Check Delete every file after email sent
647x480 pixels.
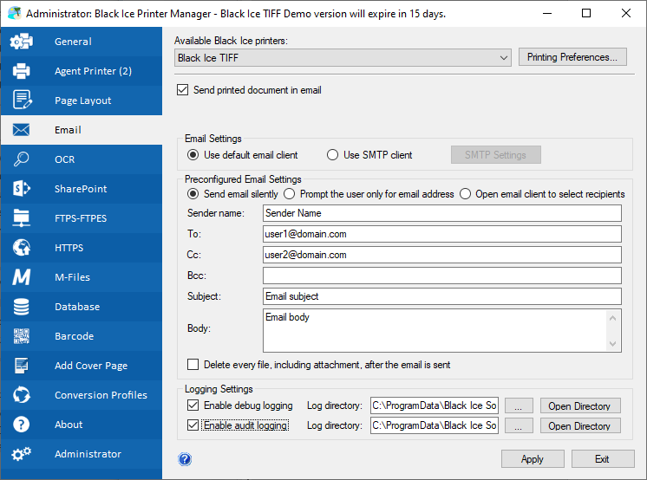pos(193,365)
